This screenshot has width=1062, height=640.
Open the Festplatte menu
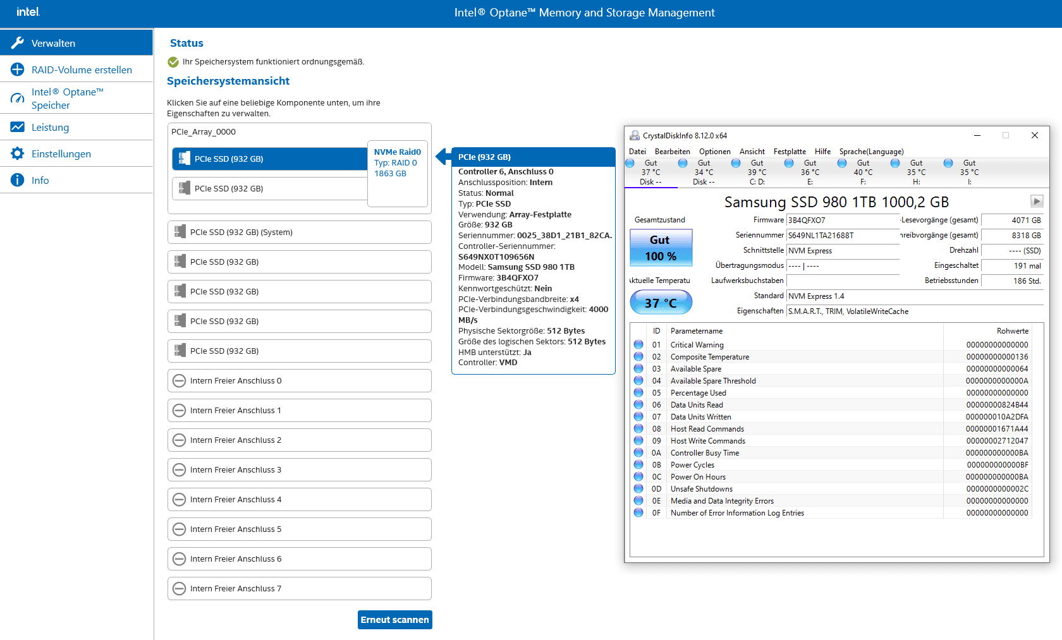click(790, 152)
